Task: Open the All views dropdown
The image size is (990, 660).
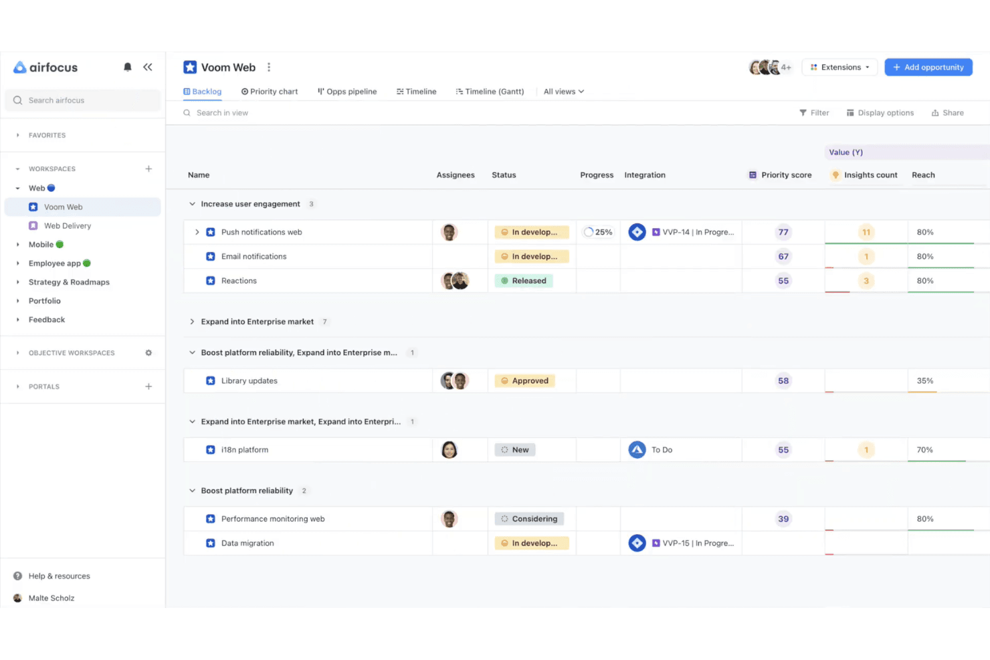Action: coord(564,92)
